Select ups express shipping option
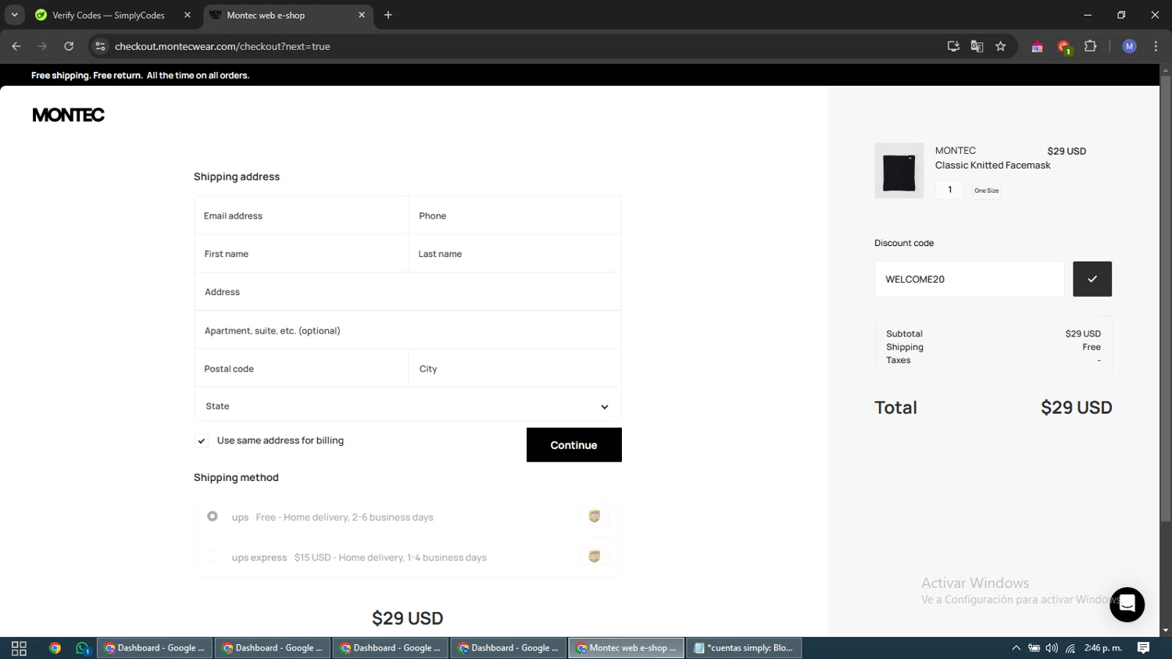Image resolution: width=1172 pixels, height=659 pixels. pos(213,557)
